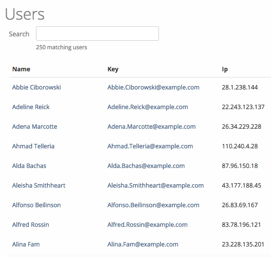Select the Adena Marcotte name link
Image resolution: width=271 pixels, height=257 pixels.
coord(34,126)
